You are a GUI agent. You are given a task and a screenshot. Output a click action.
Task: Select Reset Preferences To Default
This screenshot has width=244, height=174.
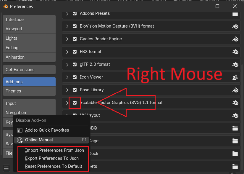[x=54, y=166]
